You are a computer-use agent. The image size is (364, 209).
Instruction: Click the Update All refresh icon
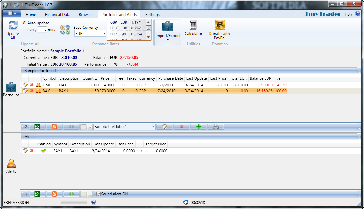[x=13, y=25]
